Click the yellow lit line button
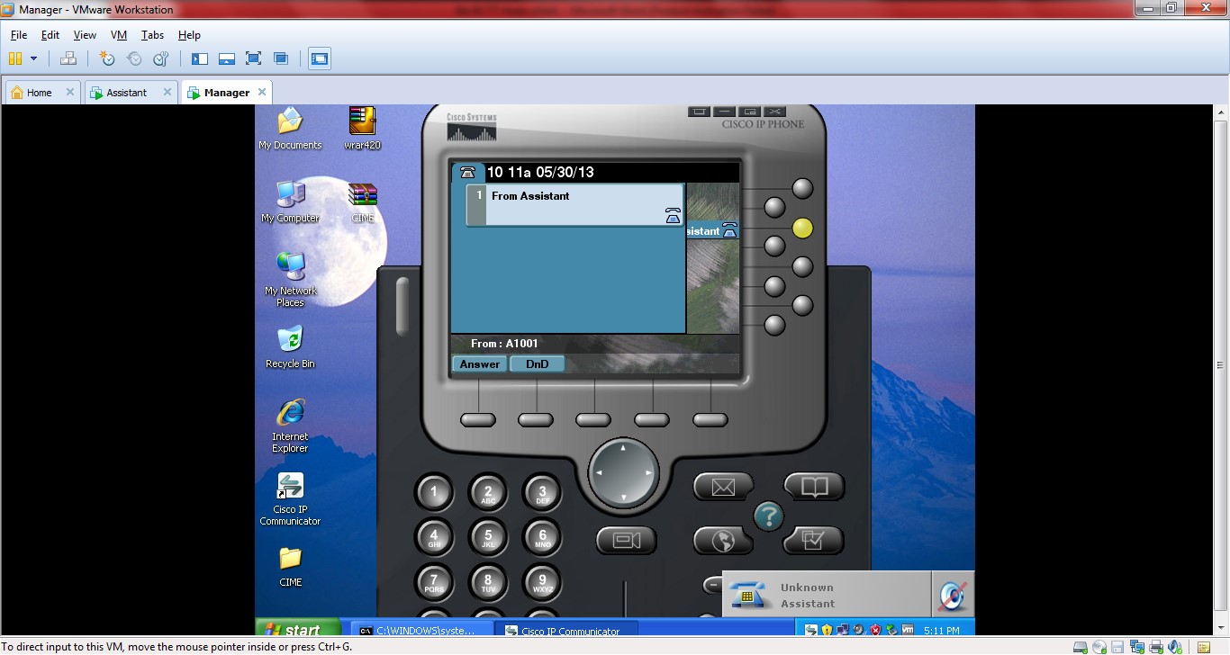Image resolution: width=1230 pixels, height=655 pixels. point(802,229)
